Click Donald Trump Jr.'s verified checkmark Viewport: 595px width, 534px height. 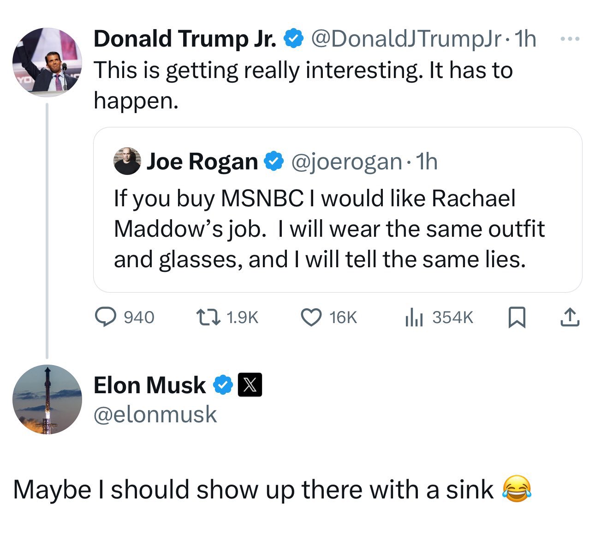pyautogui.click(x=293, y=38)
